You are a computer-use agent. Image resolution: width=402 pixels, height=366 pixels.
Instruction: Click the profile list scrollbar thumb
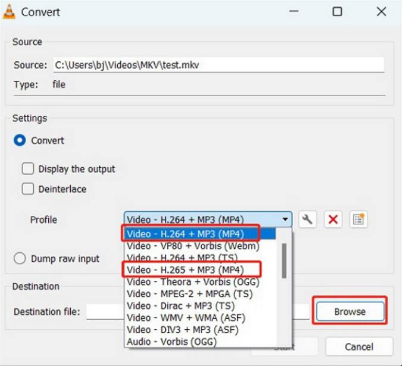point(284,261)
